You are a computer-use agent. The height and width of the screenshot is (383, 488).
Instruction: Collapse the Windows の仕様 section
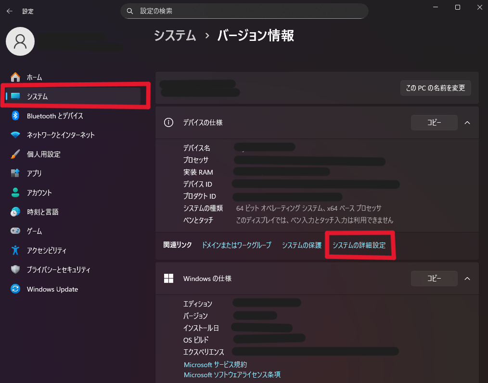[467, 279]
